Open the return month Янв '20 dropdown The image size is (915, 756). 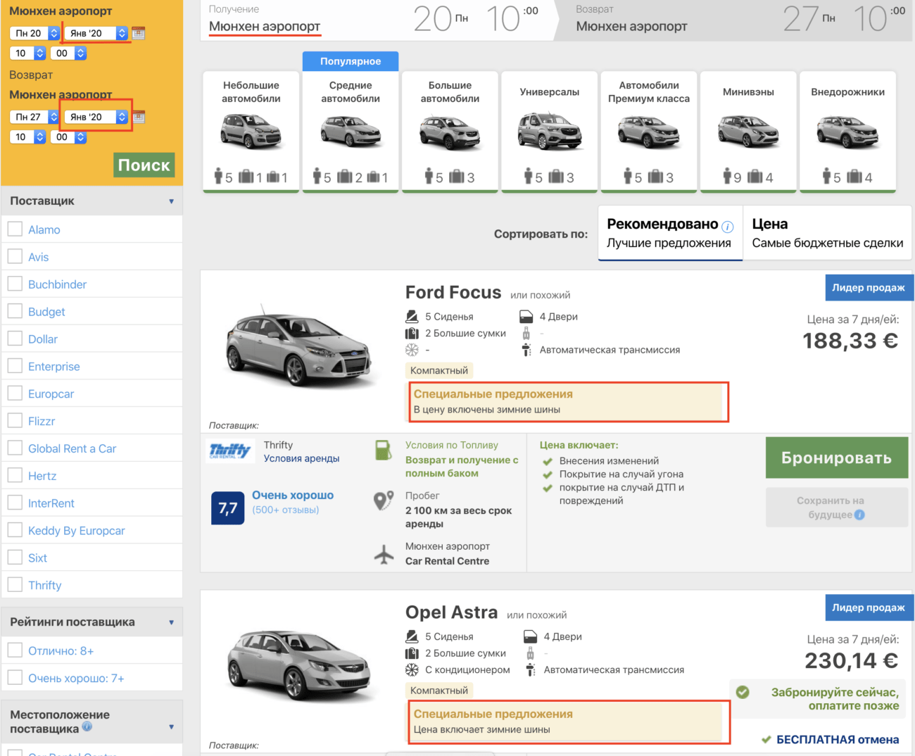(96, 117)
